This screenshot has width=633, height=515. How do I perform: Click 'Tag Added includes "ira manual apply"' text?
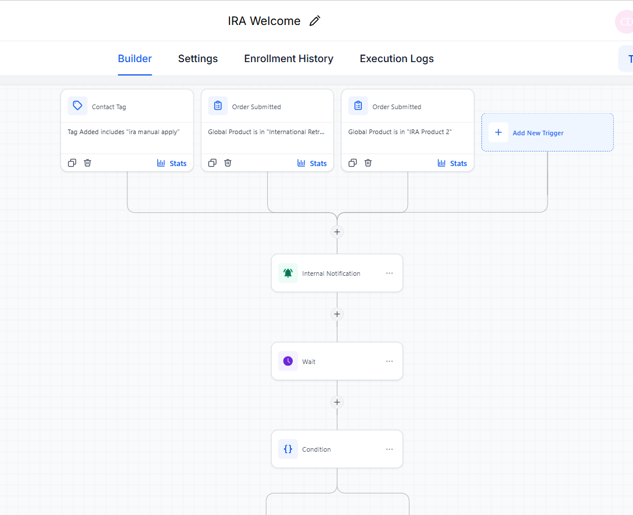124,132
